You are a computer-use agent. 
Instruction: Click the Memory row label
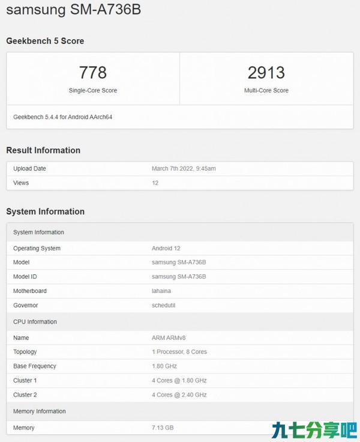tap(23, 428)
